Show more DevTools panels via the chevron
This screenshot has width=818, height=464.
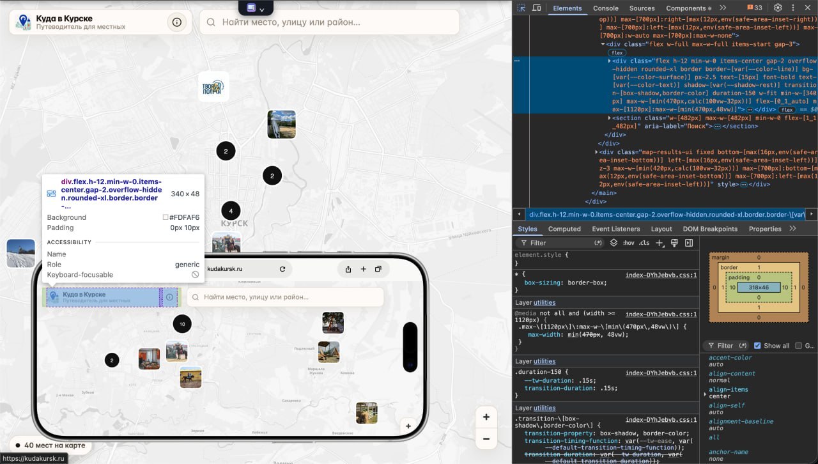point(723,8)
